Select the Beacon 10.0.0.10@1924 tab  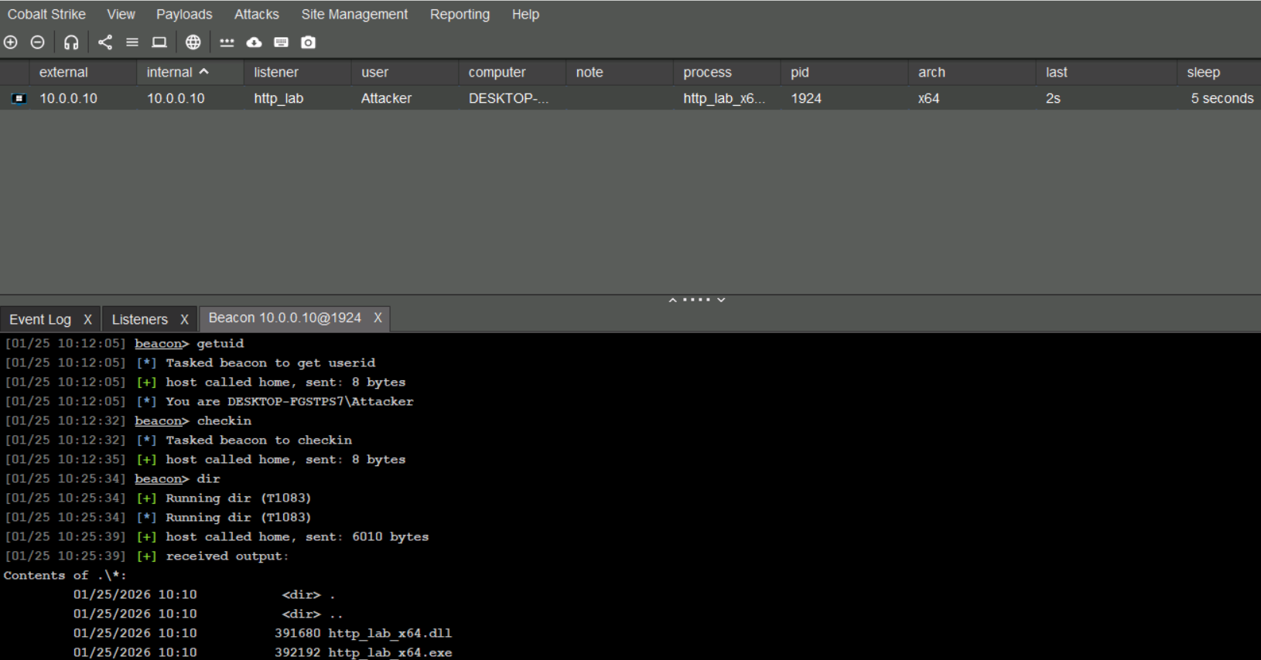click(x=285, y=318)
